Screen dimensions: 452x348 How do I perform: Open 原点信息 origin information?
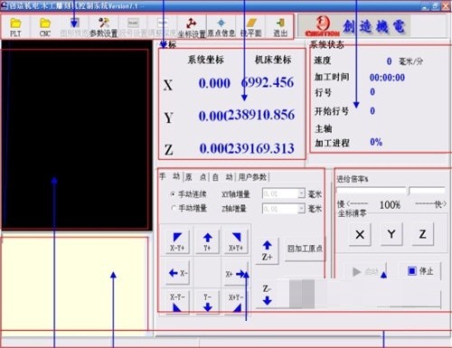point(221,27)
